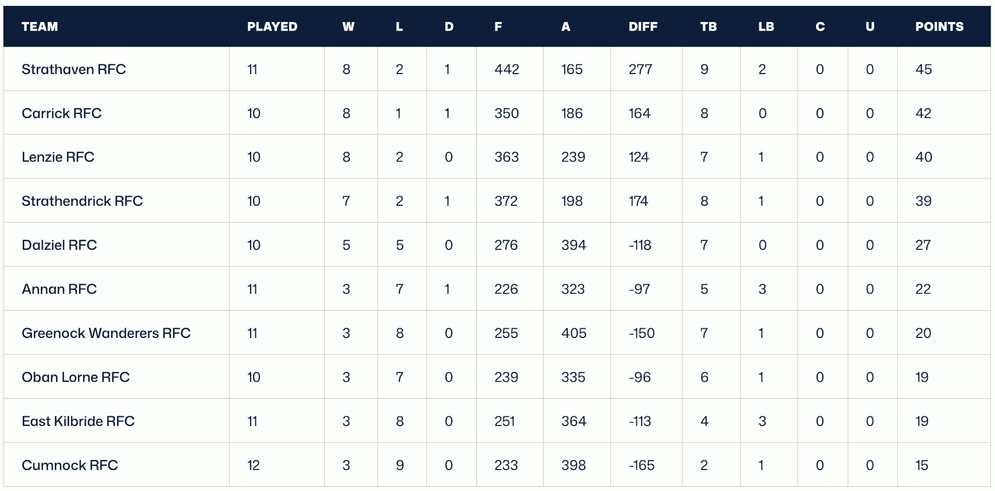Click Strathaven's 45 points cell
Viewport: 995px width, 491px height.
coord(923,69)
